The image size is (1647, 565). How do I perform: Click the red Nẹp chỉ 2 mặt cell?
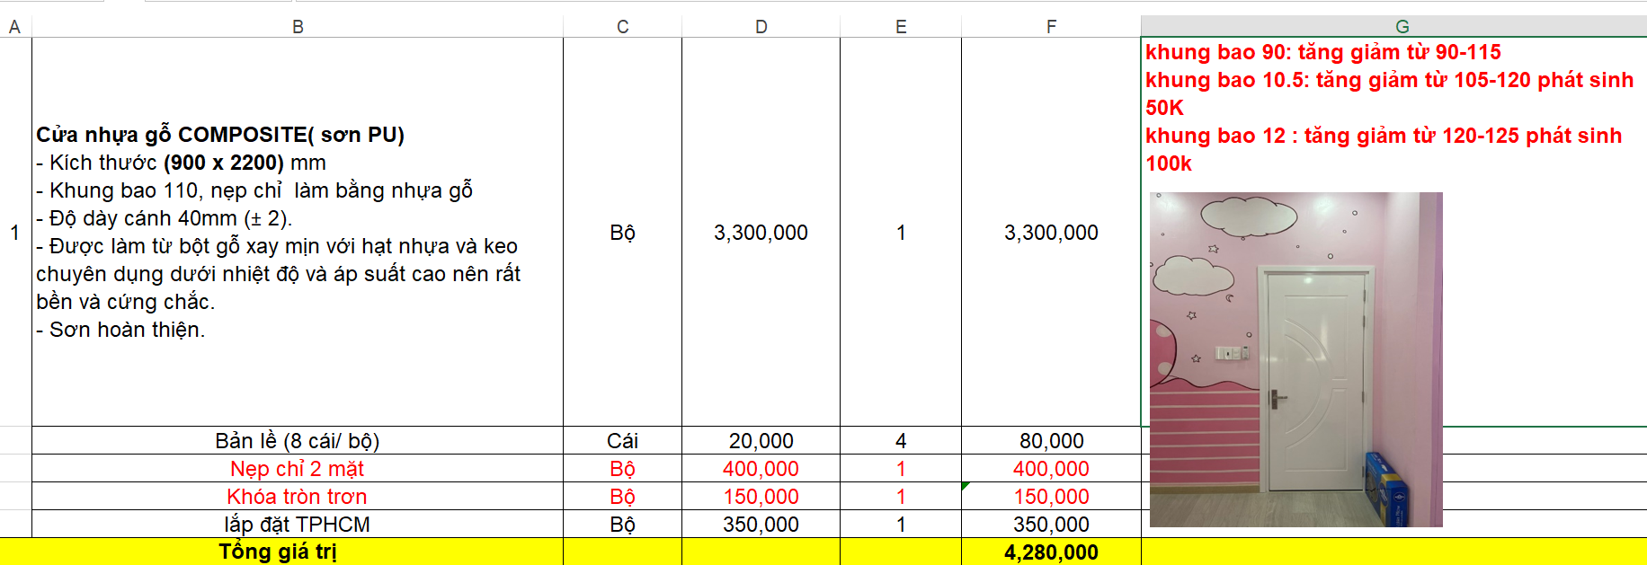pyautogui.click(x=297, y=469)
